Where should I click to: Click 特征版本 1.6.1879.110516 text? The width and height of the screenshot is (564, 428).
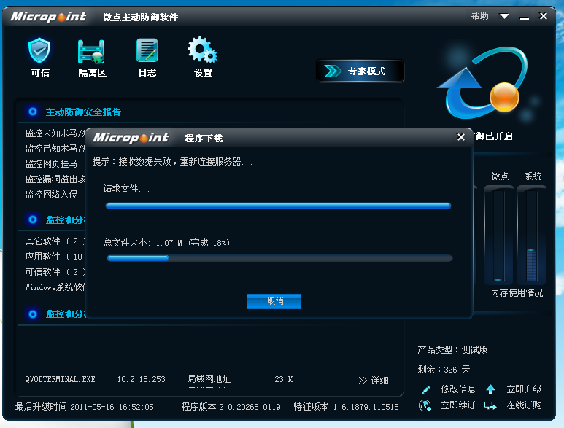pyautogui.click(x=346, y=407)
